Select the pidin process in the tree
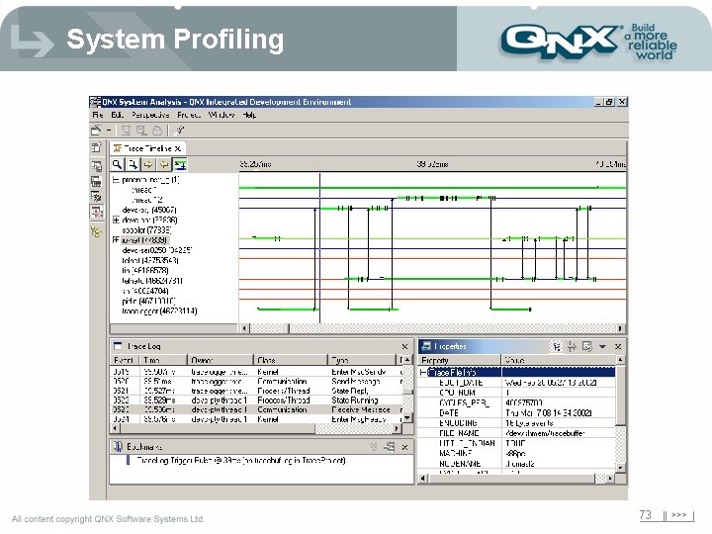This screenshot has width=712, height=534. click(148, 301)
